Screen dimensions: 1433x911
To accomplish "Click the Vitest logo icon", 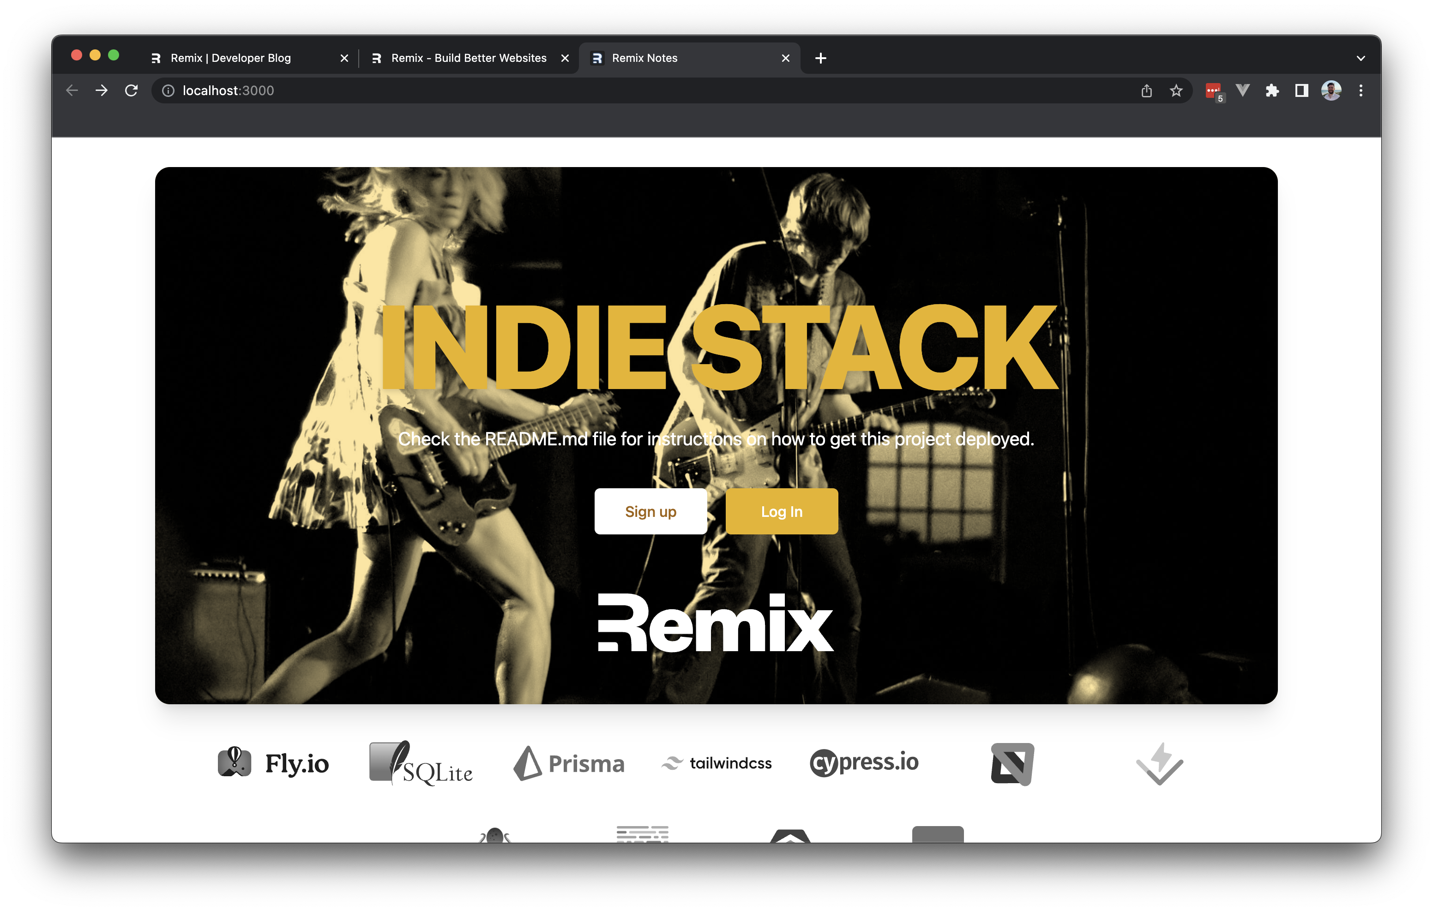I will (1159, 763).
